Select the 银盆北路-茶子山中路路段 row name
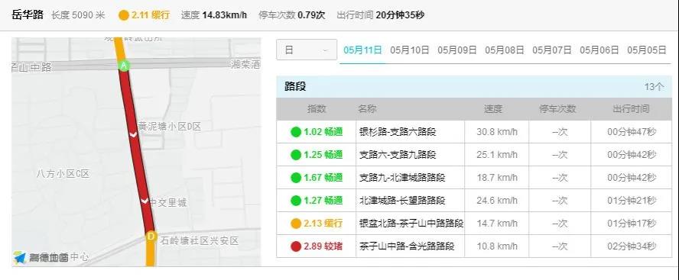Viewport: 679px width, 280px height. point(411,224)
